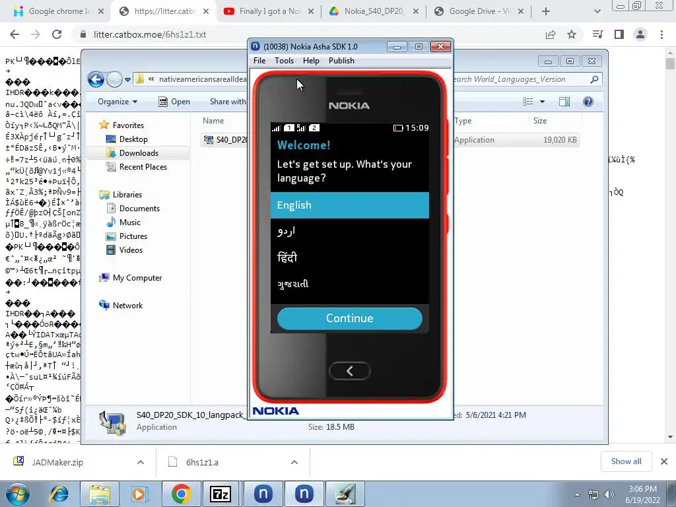Image resolution: width=676 pixels, height=507 pixels.
Task: Switch to the Nokia_S40_DP20 Drive tab
Action: tap(374, 11)
